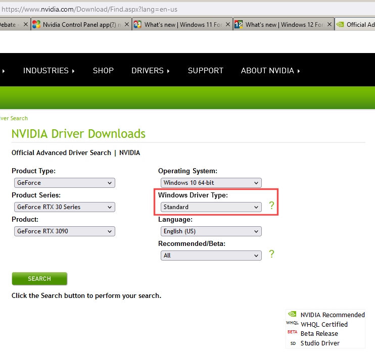Viewport: 375px width, 354px height.
Task: Switch to the Official Advanced Driver tab
Action: coord(355,24)
